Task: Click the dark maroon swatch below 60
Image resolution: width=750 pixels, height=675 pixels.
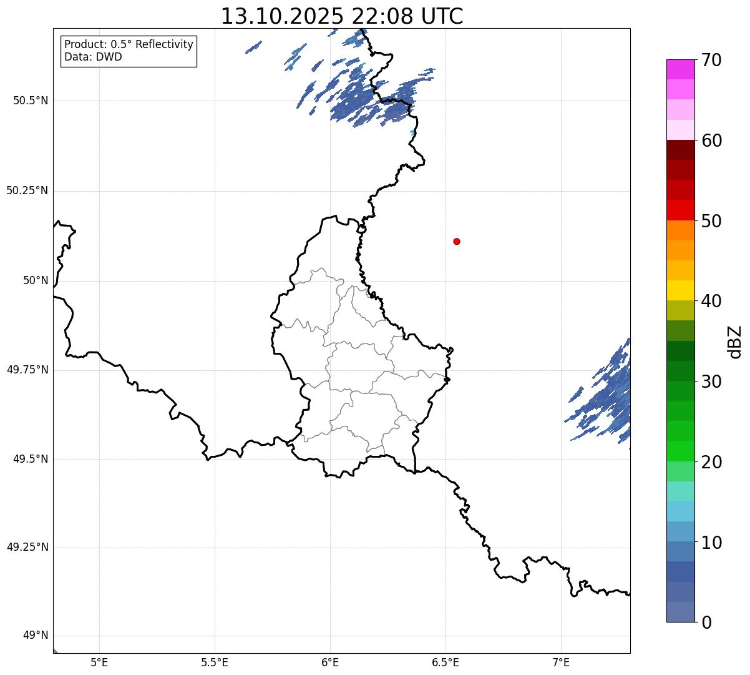Action: pos(680,150)
